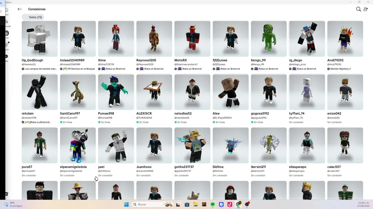The height and width of the screenshot is (209, 373).
Task: Open Alee's avatar thumbnail
Action: click(231, 92)
